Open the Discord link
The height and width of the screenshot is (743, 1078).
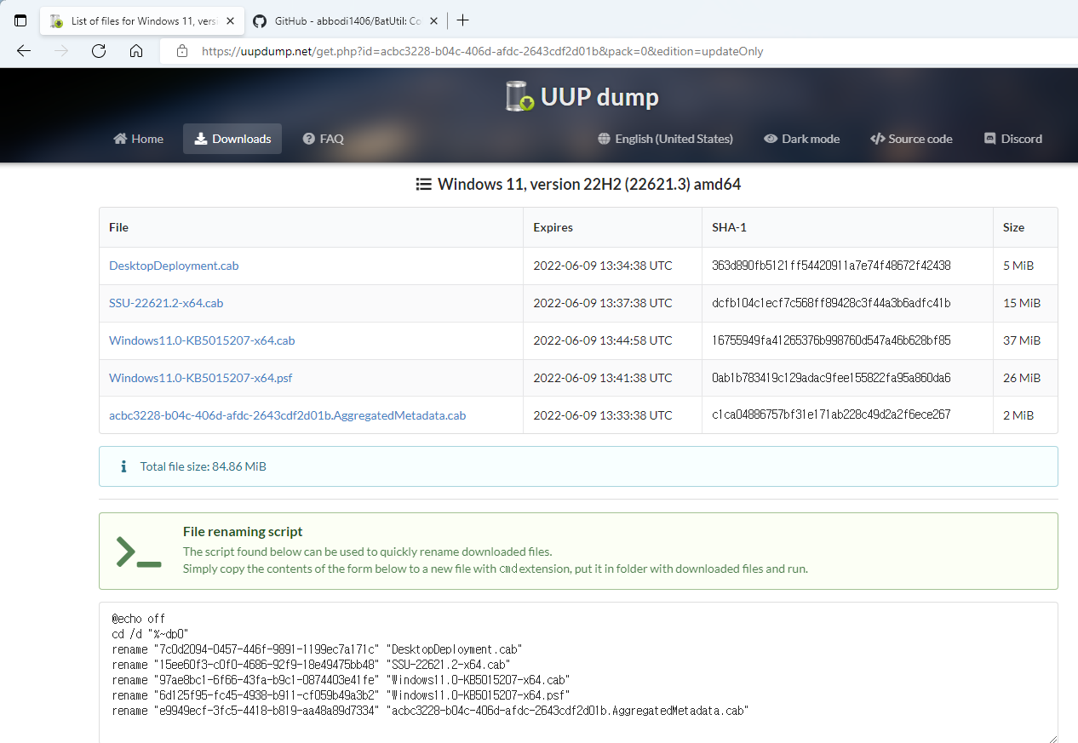point(1013,139)
